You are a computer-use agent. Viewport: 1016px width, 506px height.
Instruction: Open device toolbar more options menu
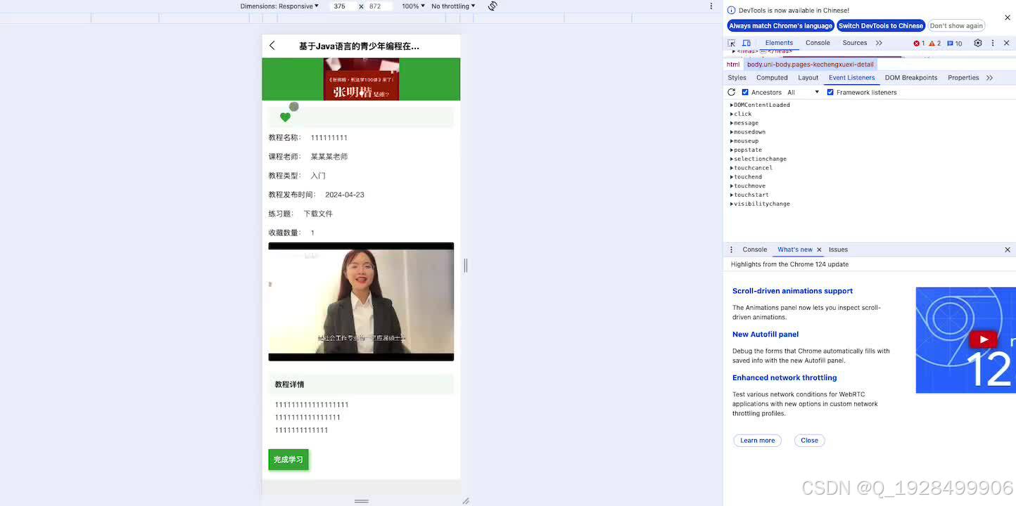tap(711, 6)
